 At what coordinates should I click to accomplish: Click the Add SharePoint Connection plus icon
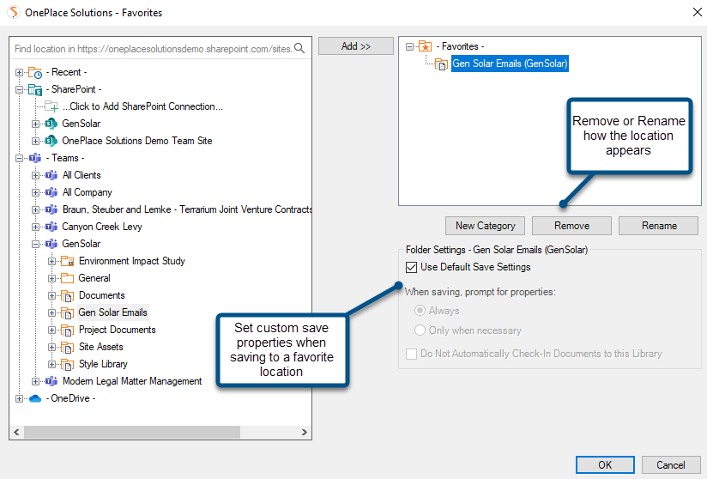51,107
